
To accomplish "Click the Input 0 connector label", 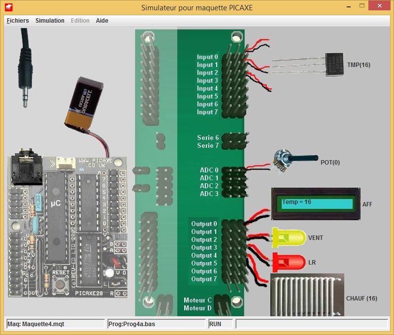I will tap(207, 57).
